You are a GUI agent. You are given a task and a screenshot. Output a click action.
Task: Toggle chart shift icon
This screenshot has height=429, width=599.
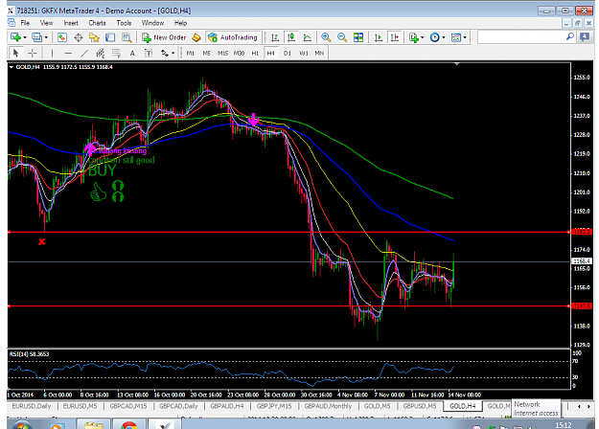point(395,37)
